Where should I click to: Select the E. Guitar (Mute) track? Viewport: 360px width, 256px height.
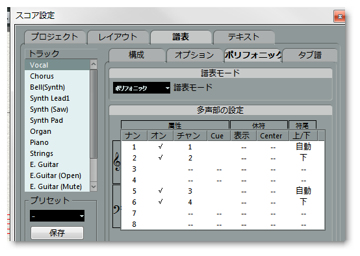(x=57, y=186)
